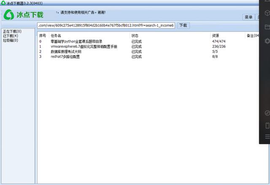270x185 pixels.
Task: Click 已完成 status of the python task
Action: pyautogui.click(x=137, y=42)
